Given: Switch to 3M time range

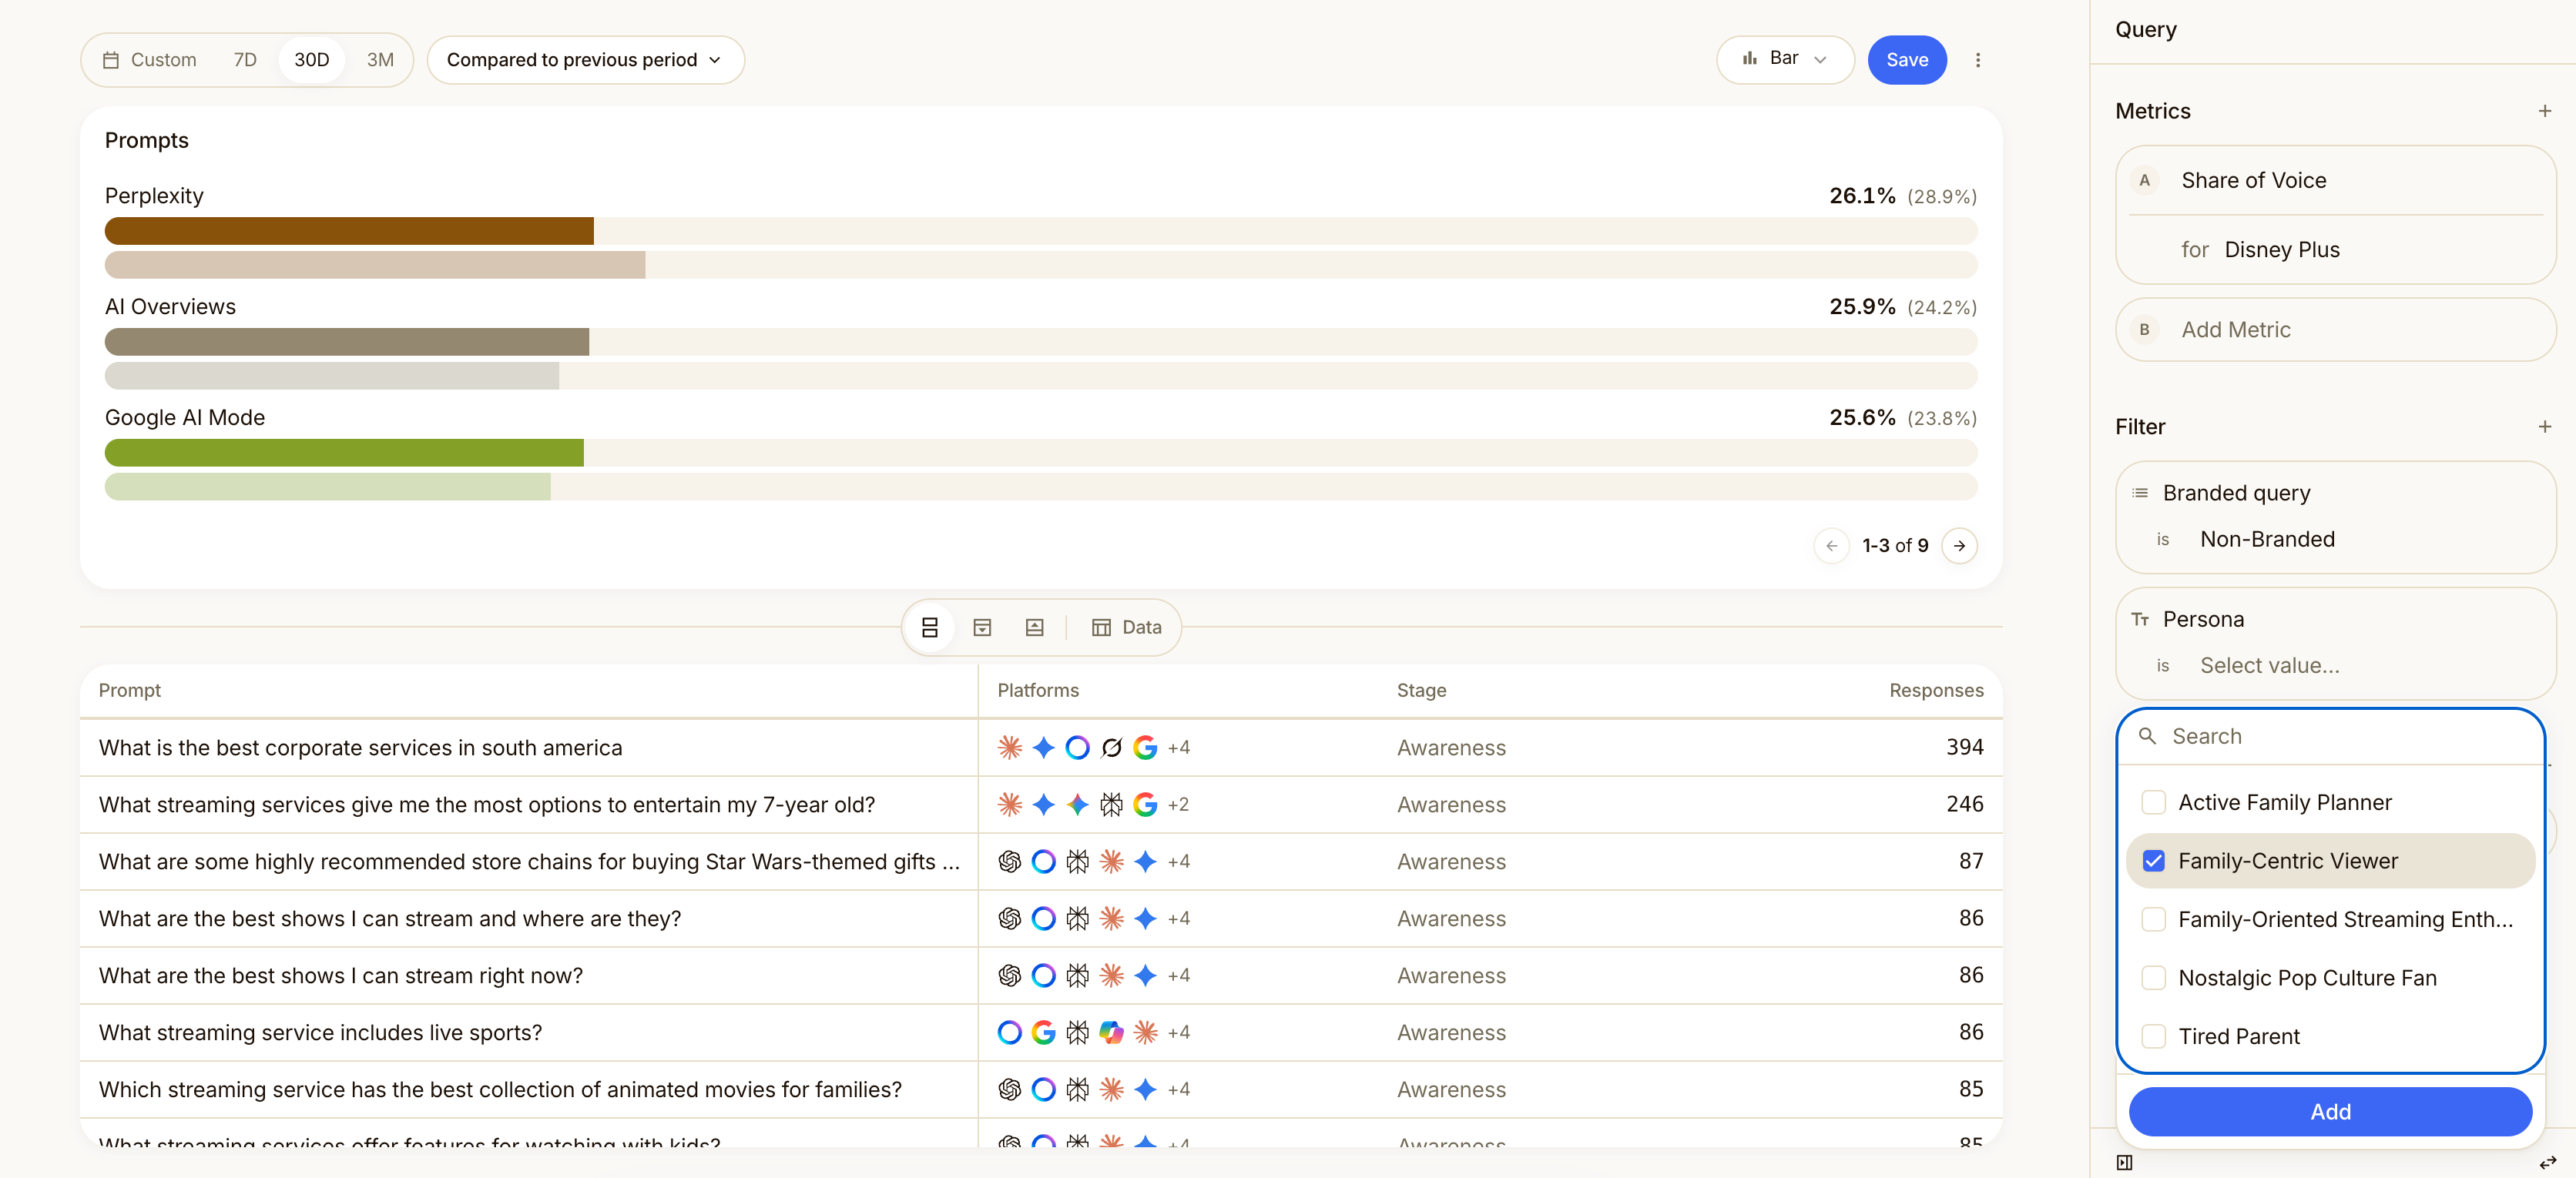Looking at the screenshot, I should pyautogui.click(x=380, y=60).
